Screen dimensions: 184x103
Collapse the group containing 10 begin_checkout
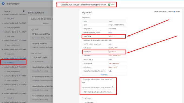pos(2,76)
